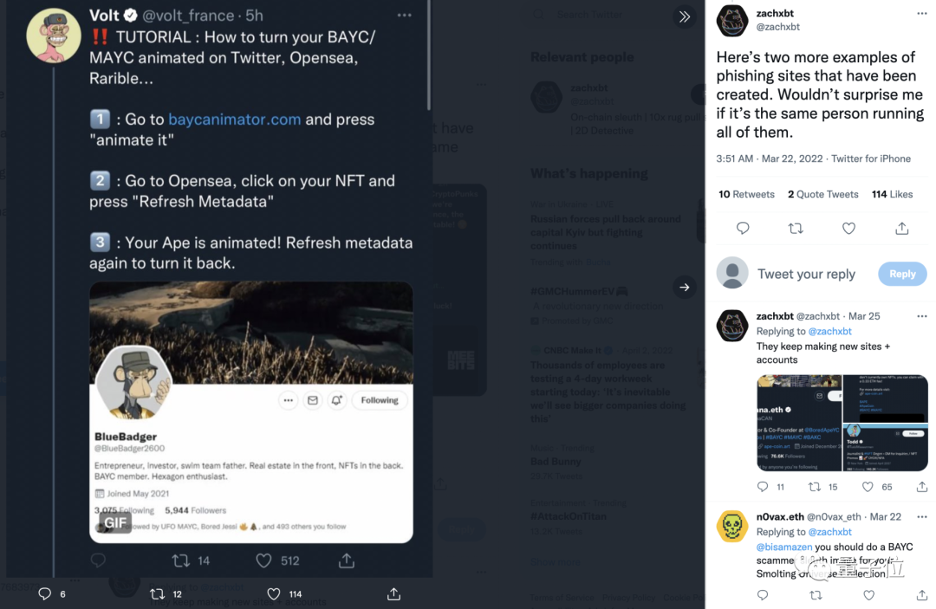This screenshot has height=609, width=936.
Task: Open more options on Volt's tweet
Action: click(405, 16)
